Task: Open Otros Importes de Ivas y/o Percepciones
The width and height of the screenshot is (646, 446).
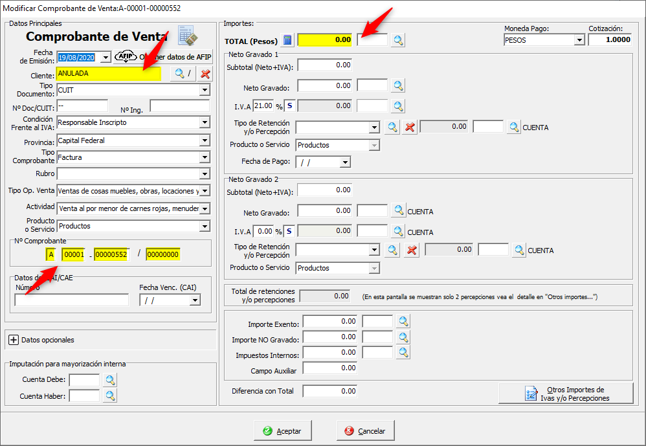Action: (x=566, y=394)
